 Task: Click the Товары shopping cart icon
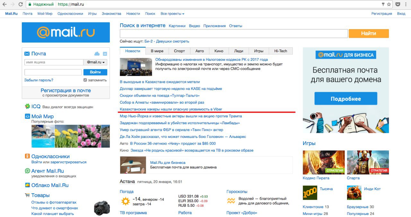click(x=28, y=195)
